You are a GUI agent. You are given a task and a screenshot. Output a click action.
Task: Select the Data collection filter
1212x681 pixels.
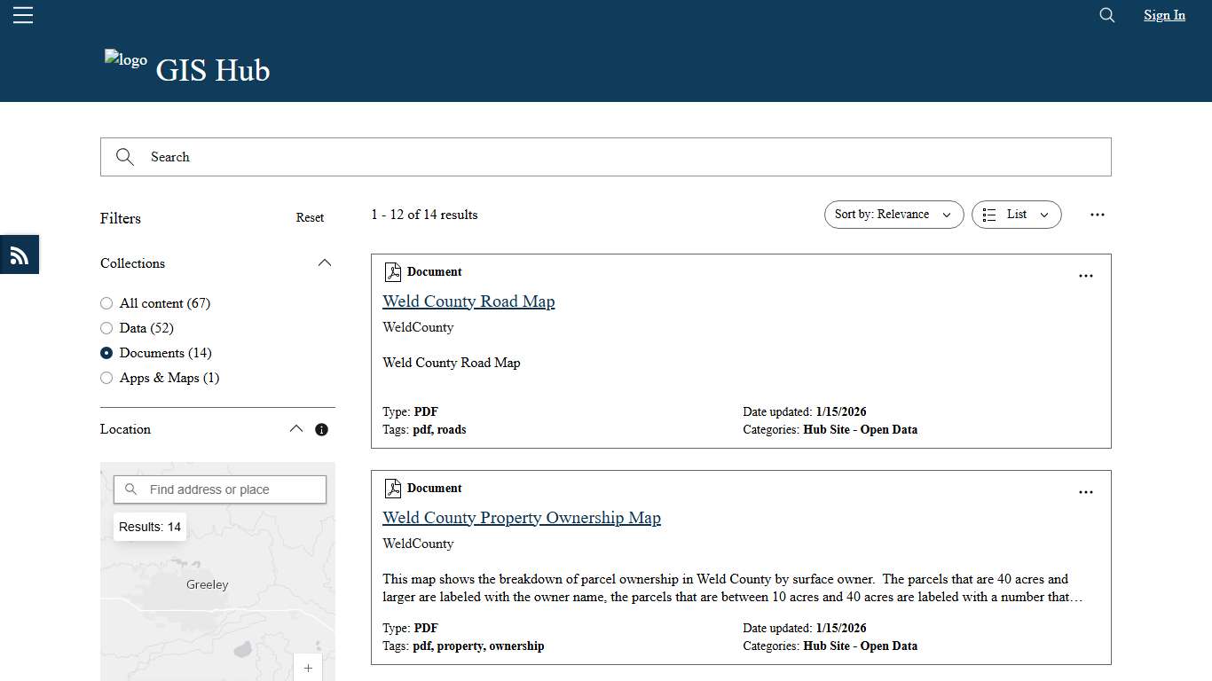[x=106, y=328]
